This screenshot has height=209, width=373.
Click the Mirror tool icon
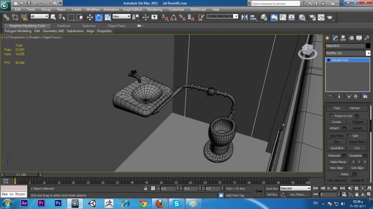coord(245,17)
